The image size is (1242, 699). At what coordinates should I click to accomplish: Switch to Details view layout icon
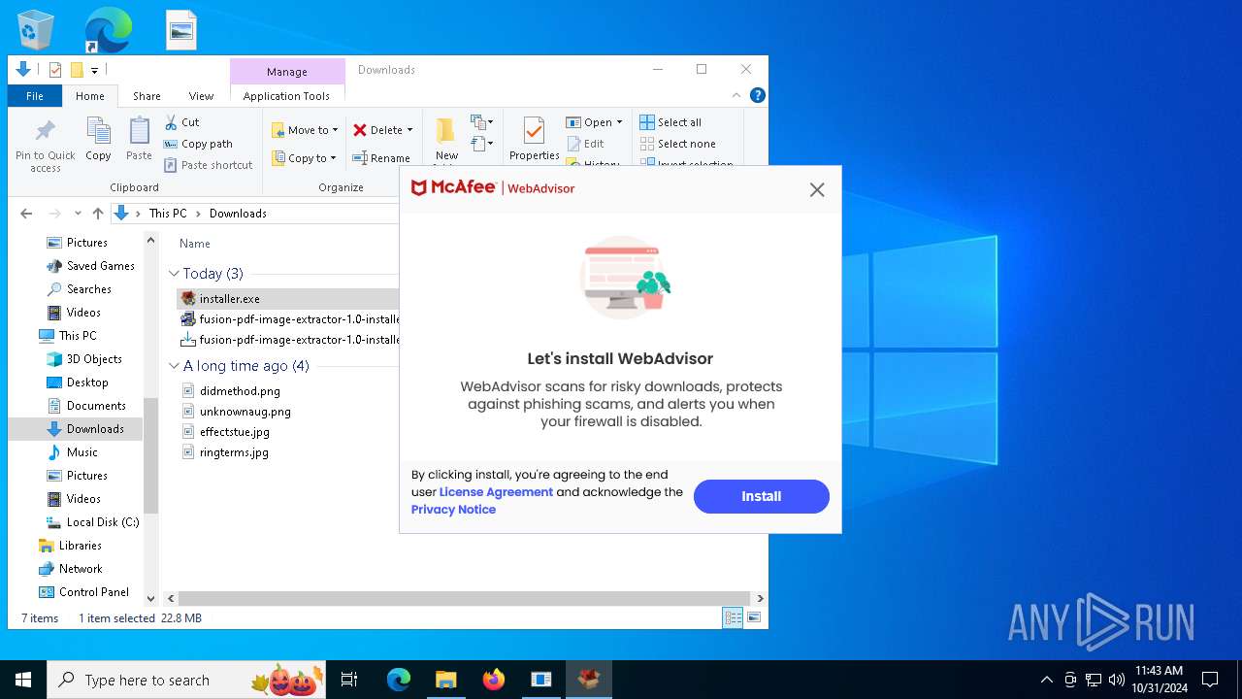733,618
